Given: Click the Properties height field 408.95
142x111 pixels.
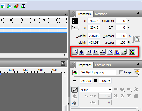Looking at the screenshot, I should [x=105, y=81].
